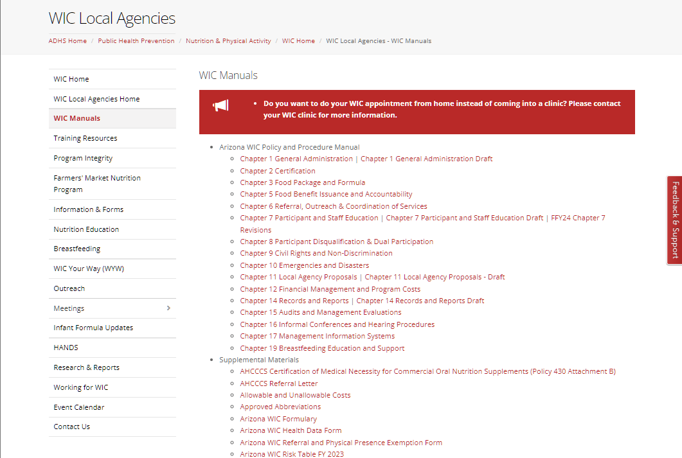Open Contact Us sidebar item
Screen dimensions: 682x458
click(x=71, y=427)
